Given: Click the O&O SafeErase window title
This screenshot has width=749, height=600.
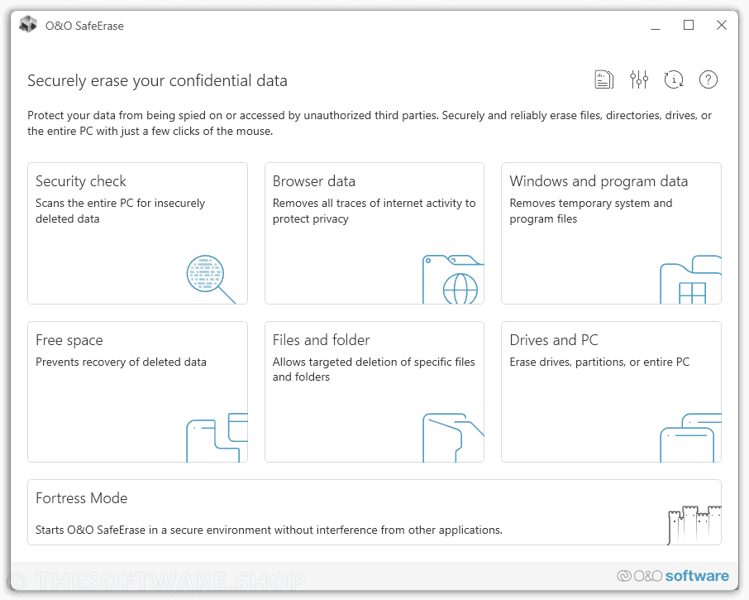Looking at the screenshot, I should (84, 26).
